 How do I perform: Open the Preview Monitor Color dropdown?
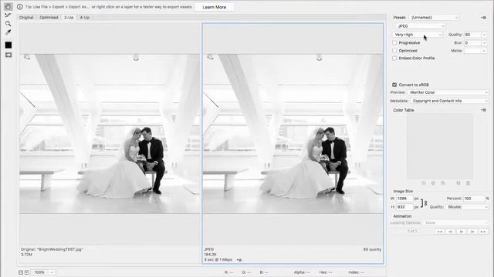(448, 92)
